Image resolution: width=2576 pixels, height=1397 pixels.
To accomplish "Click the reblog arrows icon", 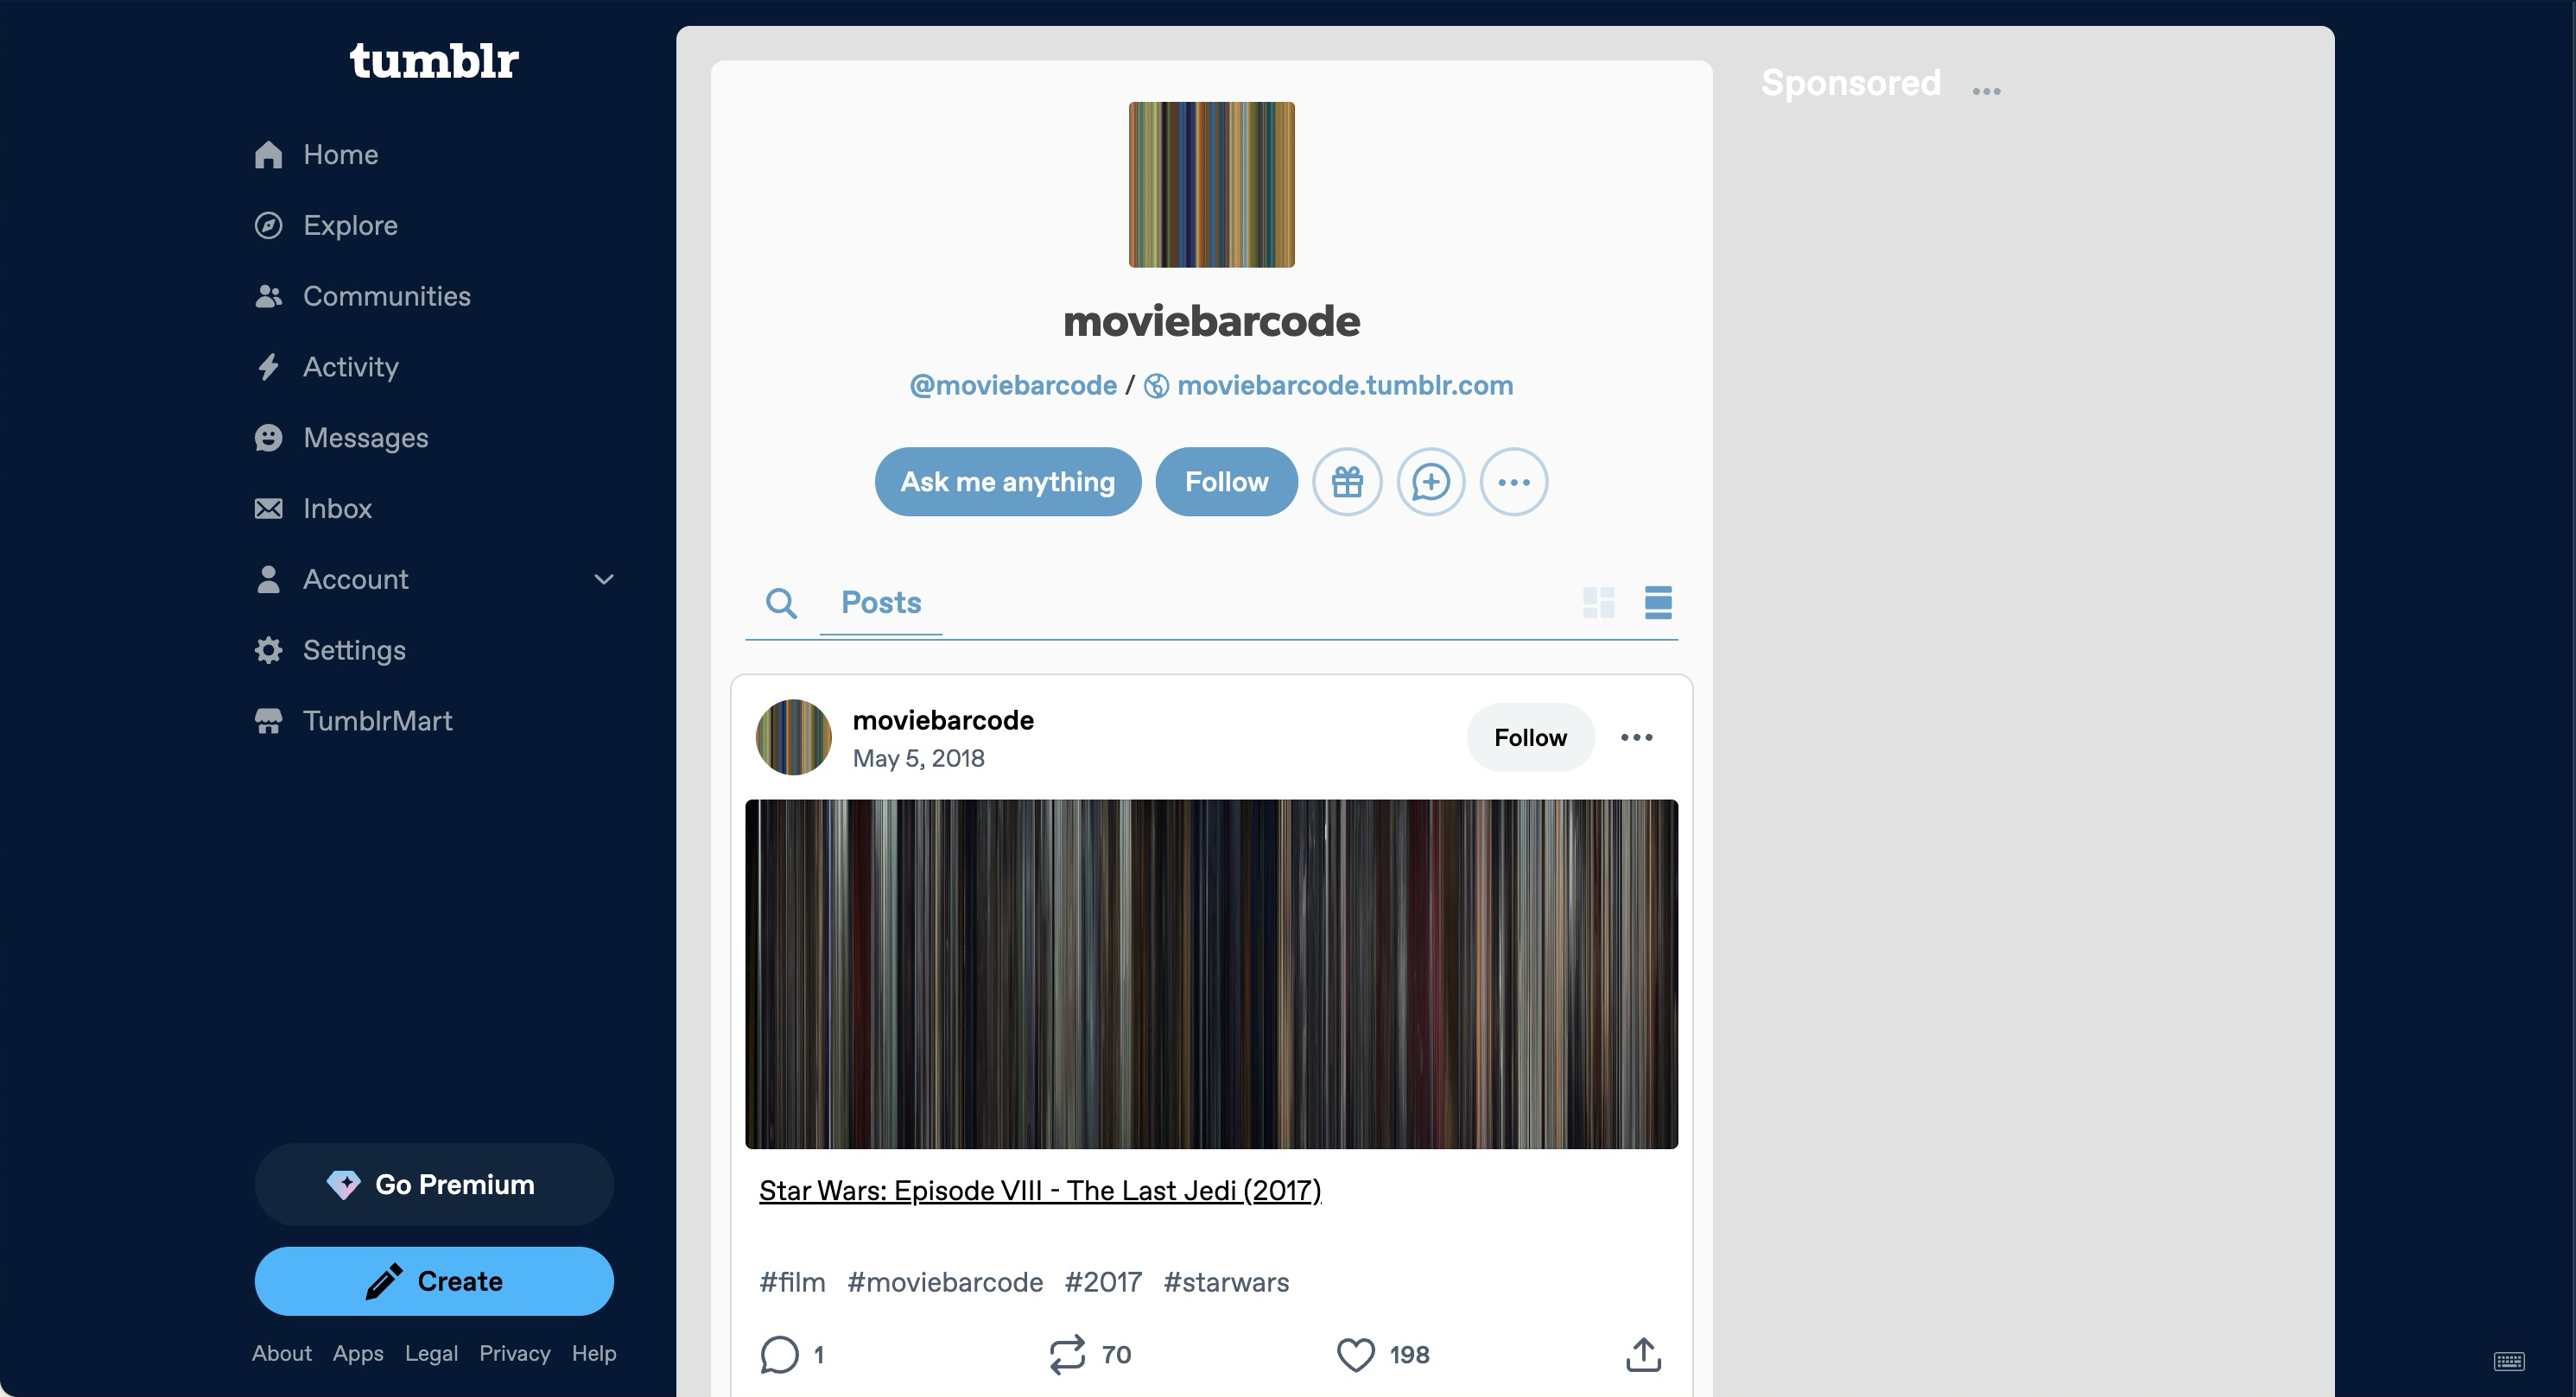I will pos(1067,1355).
